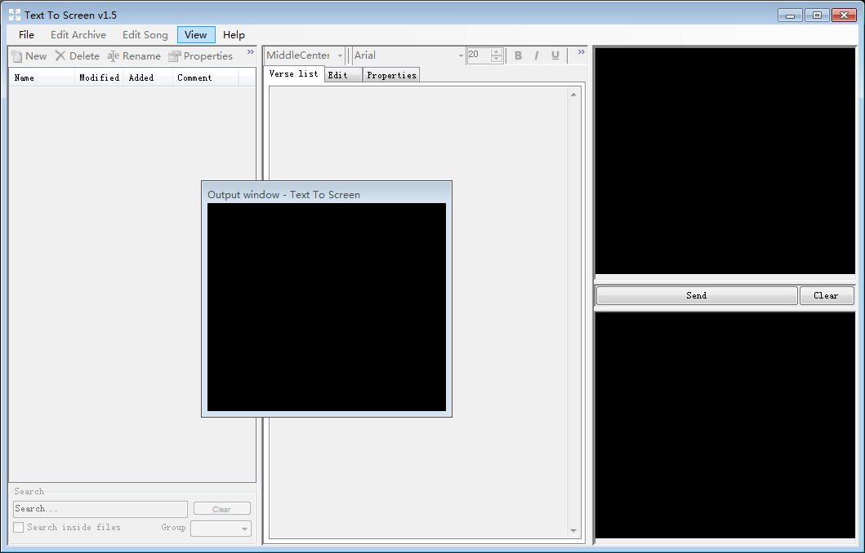
Task: Switch to the Edit tab
Action: [343, 75]
